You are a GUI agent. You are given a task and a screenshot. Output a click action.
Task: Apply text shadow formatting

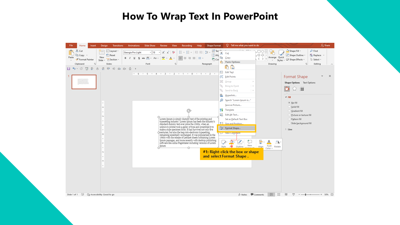(139, 58)
